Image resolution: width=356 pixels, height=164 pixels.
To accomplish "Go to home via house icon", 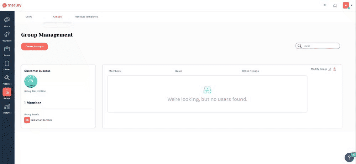I will [x=335, y=5].
